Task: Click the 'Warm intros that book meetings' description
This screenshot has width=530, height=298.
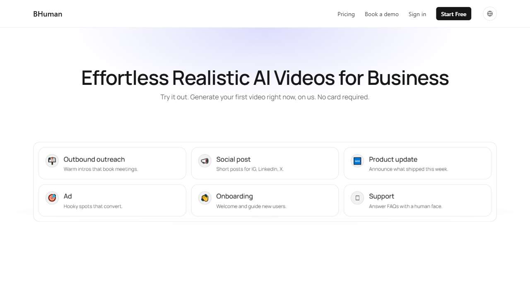Action: (x=101, y=169)
